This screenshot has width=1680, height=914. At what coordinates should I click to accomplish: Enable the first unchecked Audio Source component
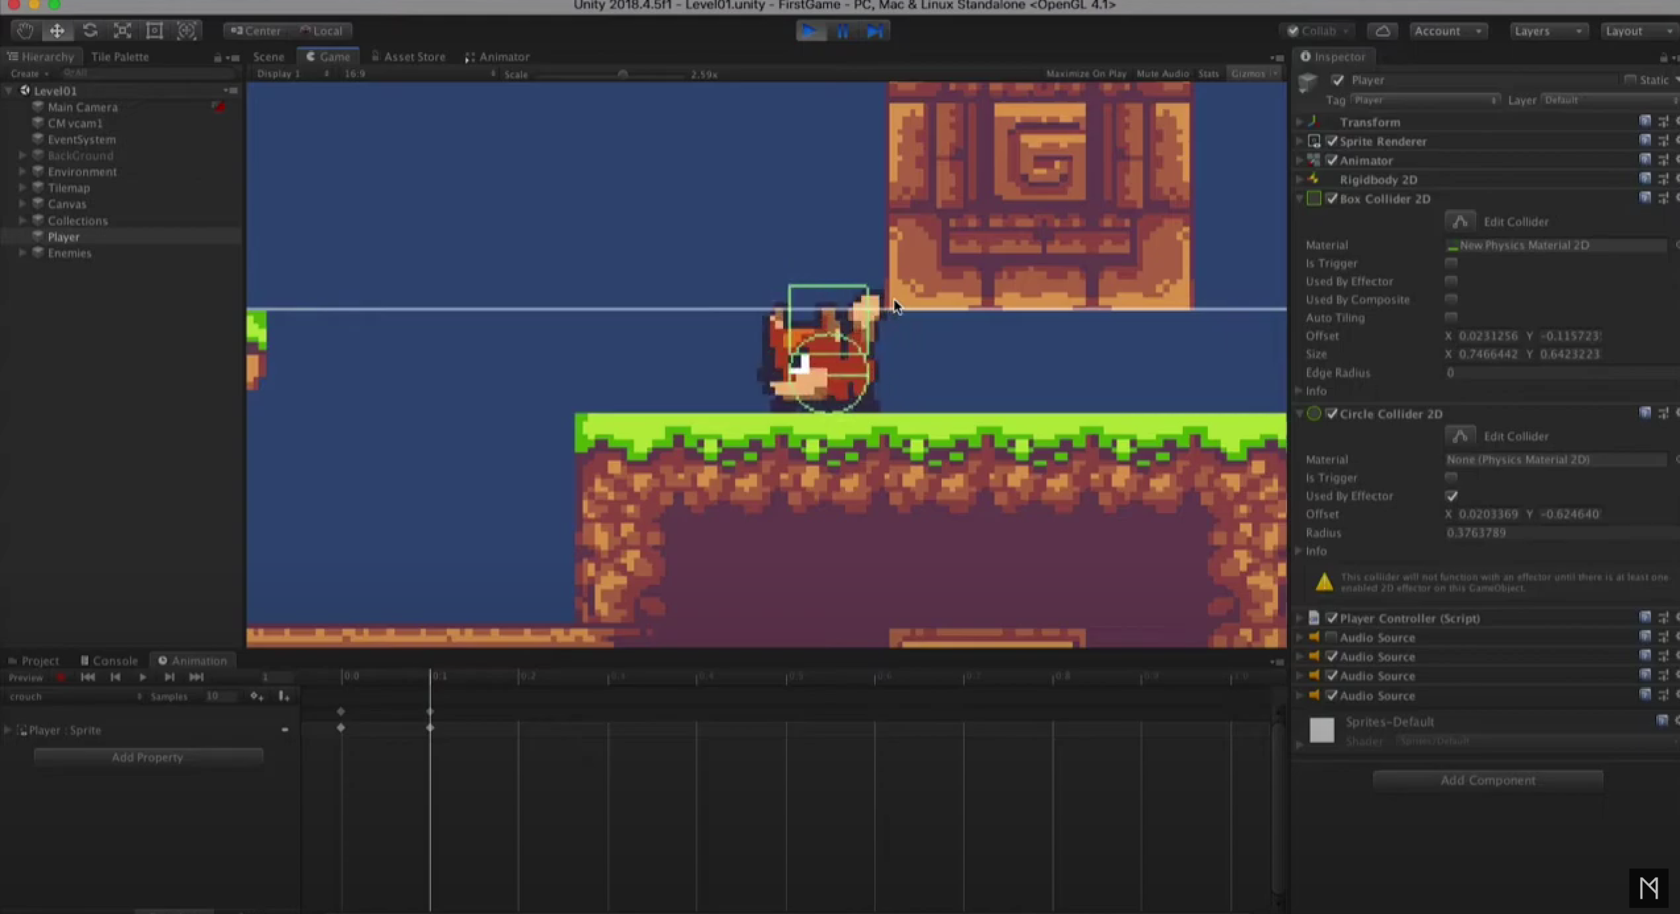click(1331, 637)
